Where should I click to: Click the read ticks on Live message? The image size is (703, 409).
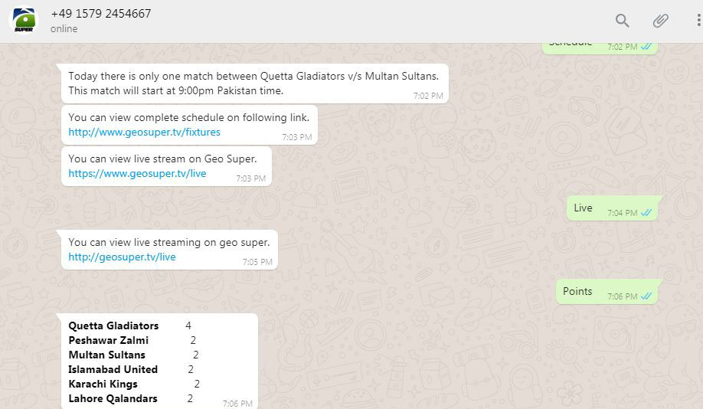646,212
